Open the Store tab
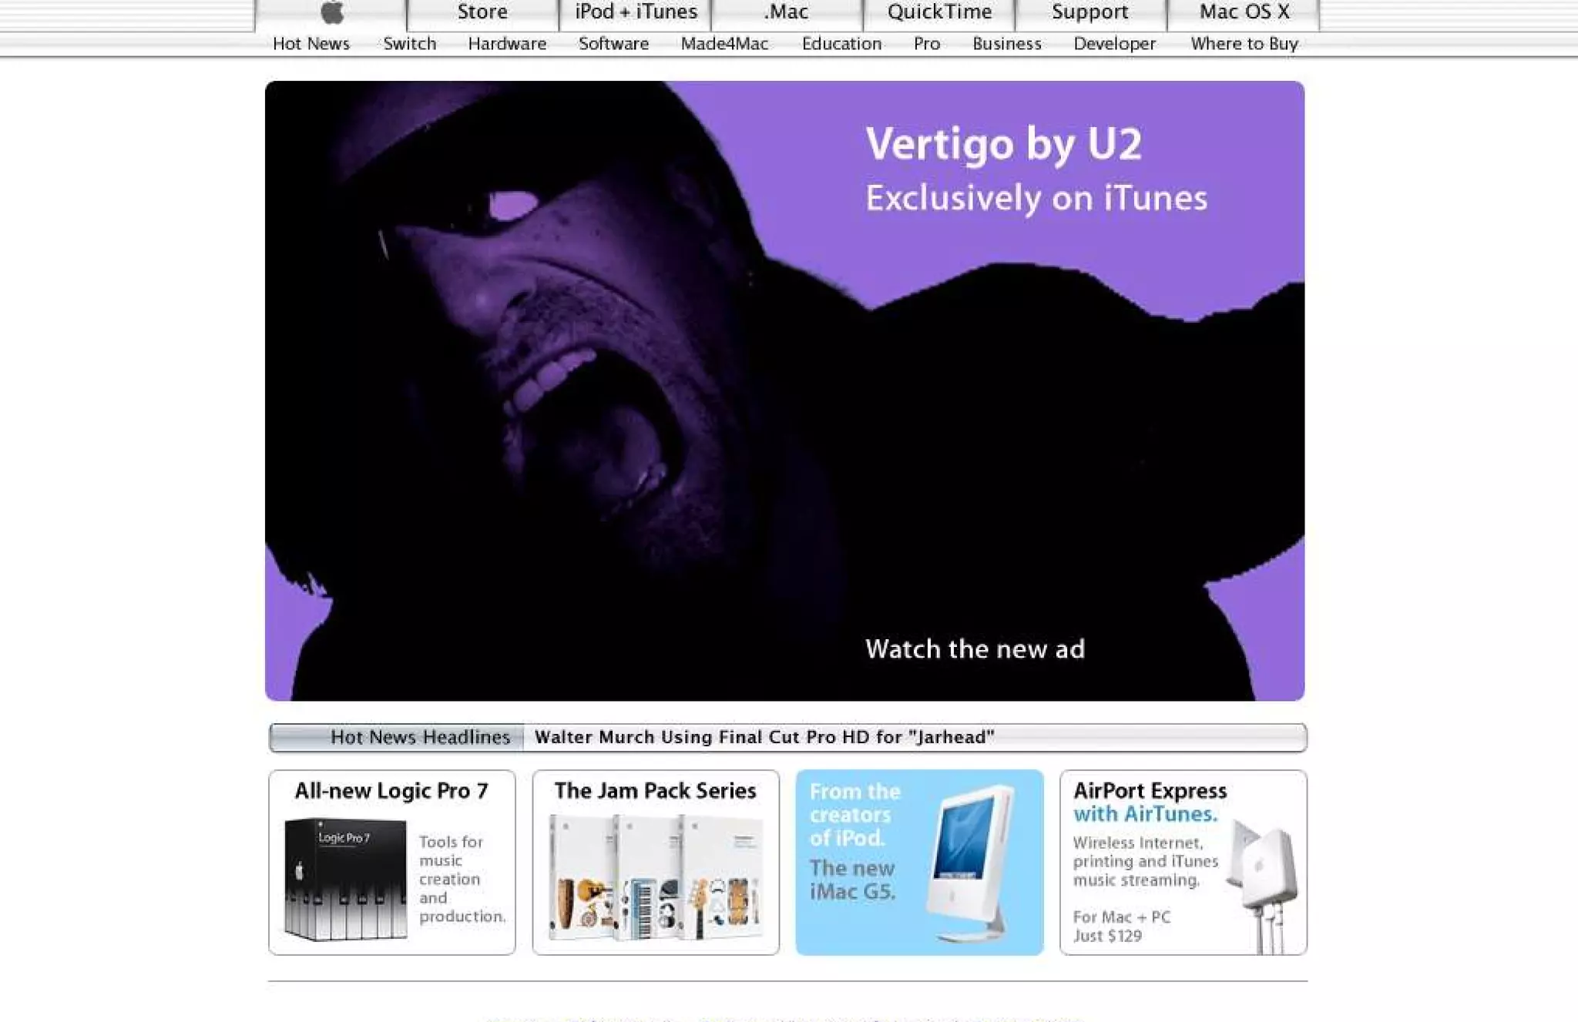The height and width of the screenshot is (1022, 1578). (482, 13)
